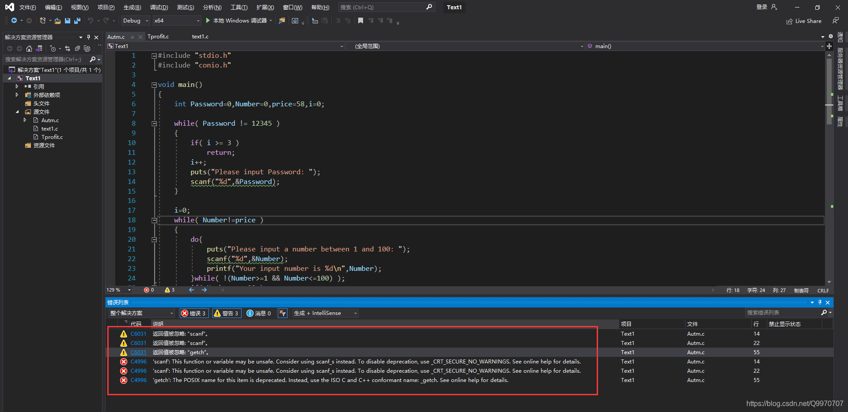Open the Debug menu
This screenshot has width=848, height=412.
point(159,7)
